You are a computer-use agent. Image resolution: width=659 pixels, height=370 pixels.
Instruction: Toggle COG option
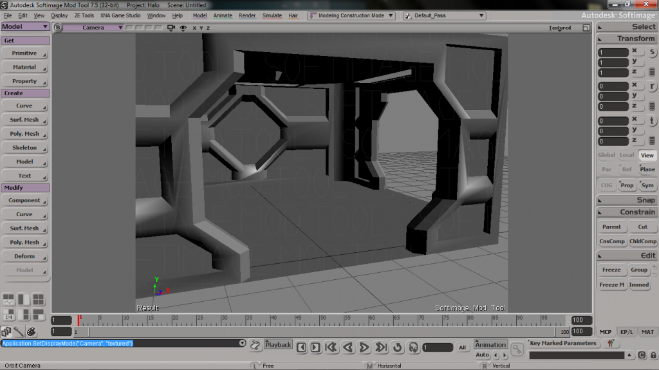click(606, 185)
